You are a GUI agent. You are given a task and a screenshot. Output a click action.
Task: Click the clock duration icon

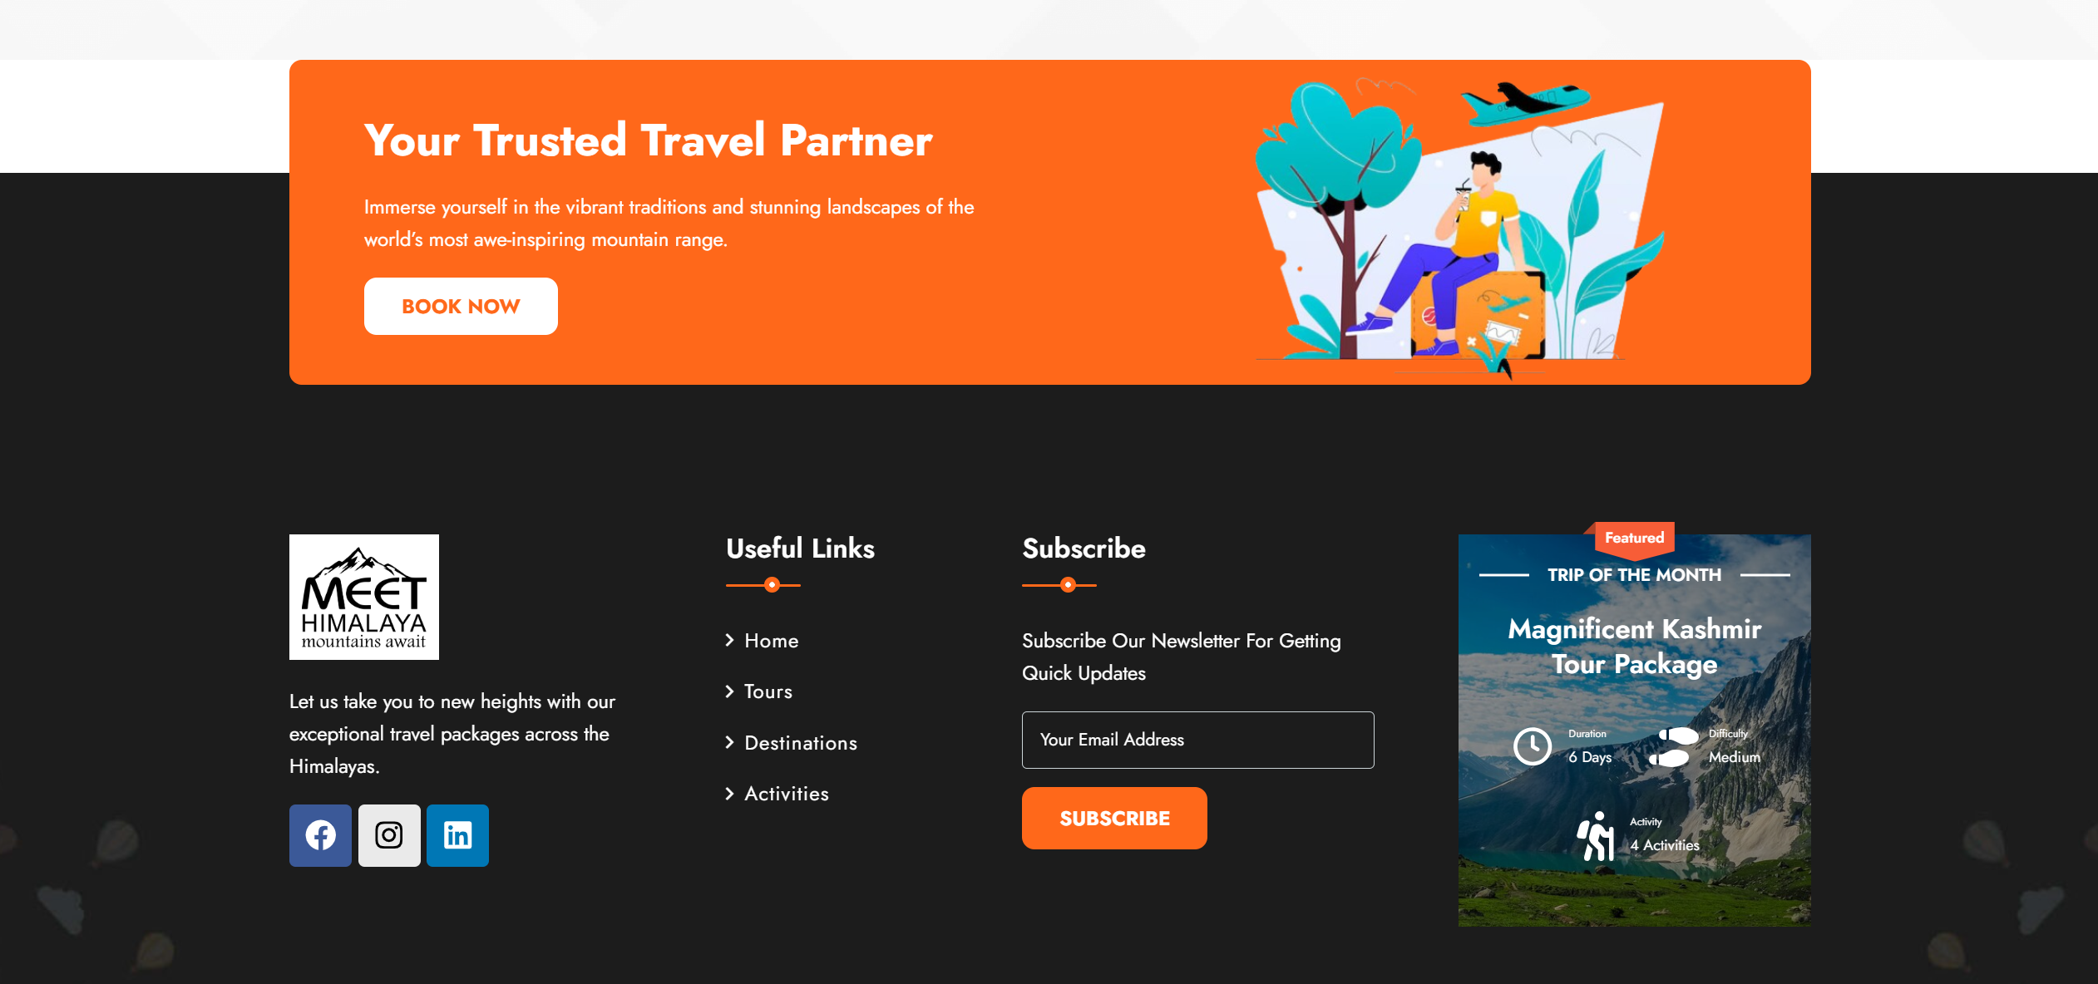1532,745
